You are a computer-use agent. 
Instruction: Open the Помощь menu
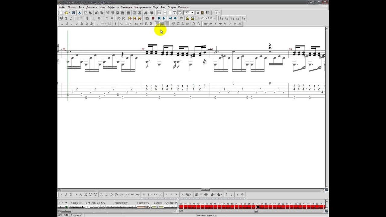pos(183,7)
